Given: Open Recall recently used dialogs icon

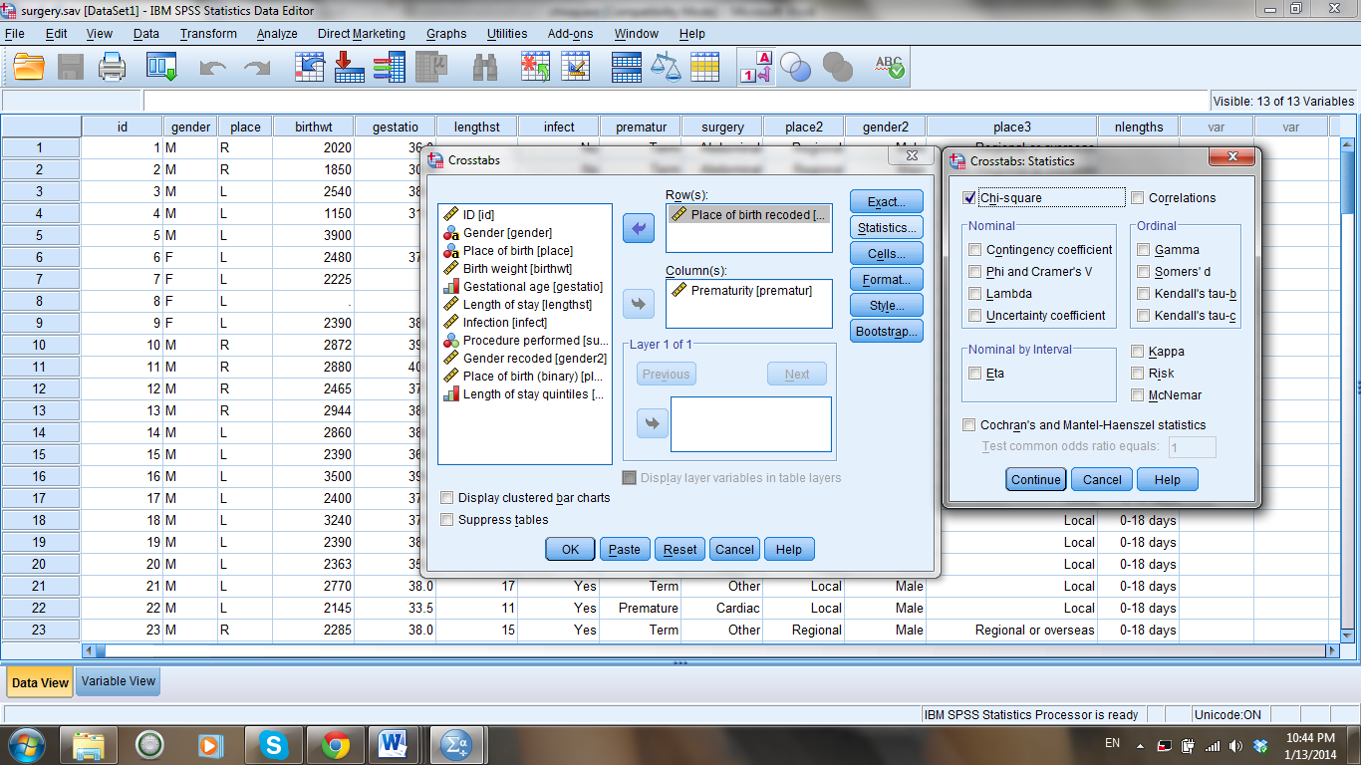Looking at the screenshot, I should tap(161, 67).
